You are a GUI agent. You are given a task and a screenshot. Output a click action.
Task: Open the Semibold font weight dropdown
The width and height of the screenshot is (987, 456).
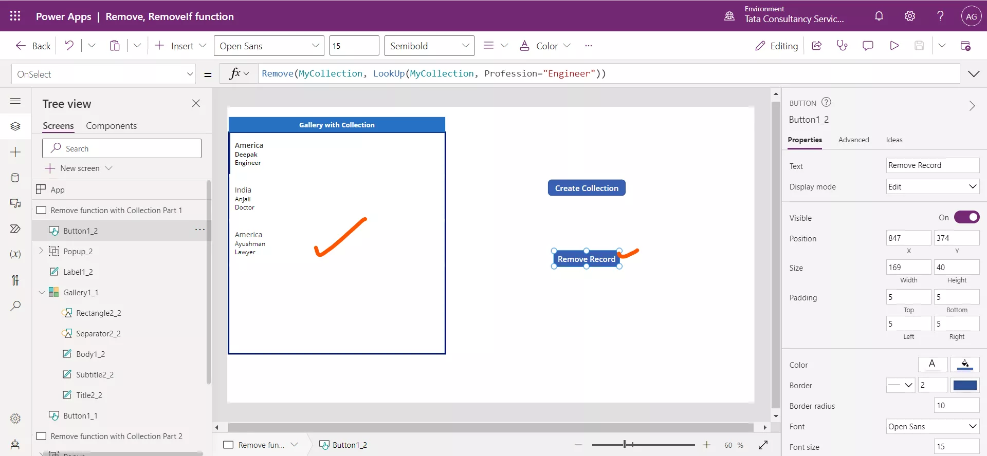pyautogui.click(x=429, y=46)
